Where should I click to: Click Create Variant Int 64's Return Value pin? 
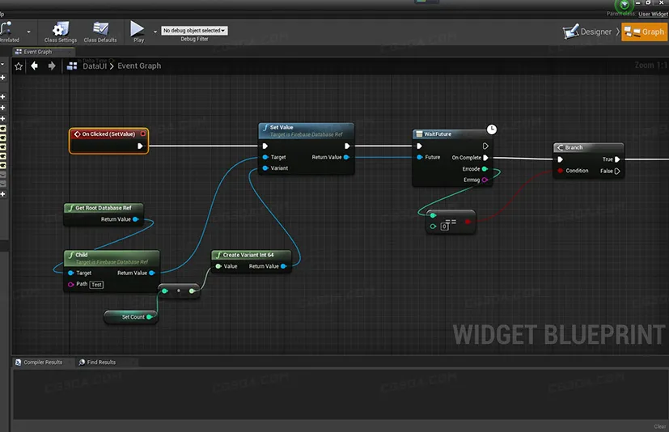point(284,266)
